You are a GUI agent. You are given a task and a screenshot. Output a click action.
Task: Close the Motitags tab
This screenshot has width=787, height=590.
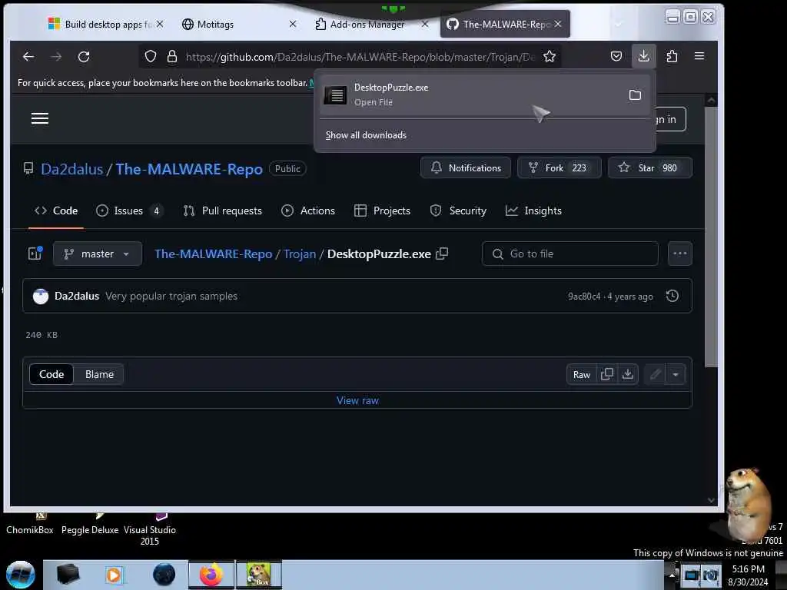click(293, 24)
